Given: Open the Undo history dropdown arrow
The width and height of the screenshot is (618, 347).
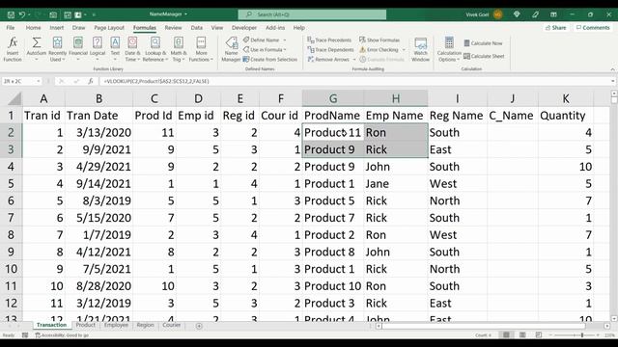Looking at the screenshot, I should 29,14.
